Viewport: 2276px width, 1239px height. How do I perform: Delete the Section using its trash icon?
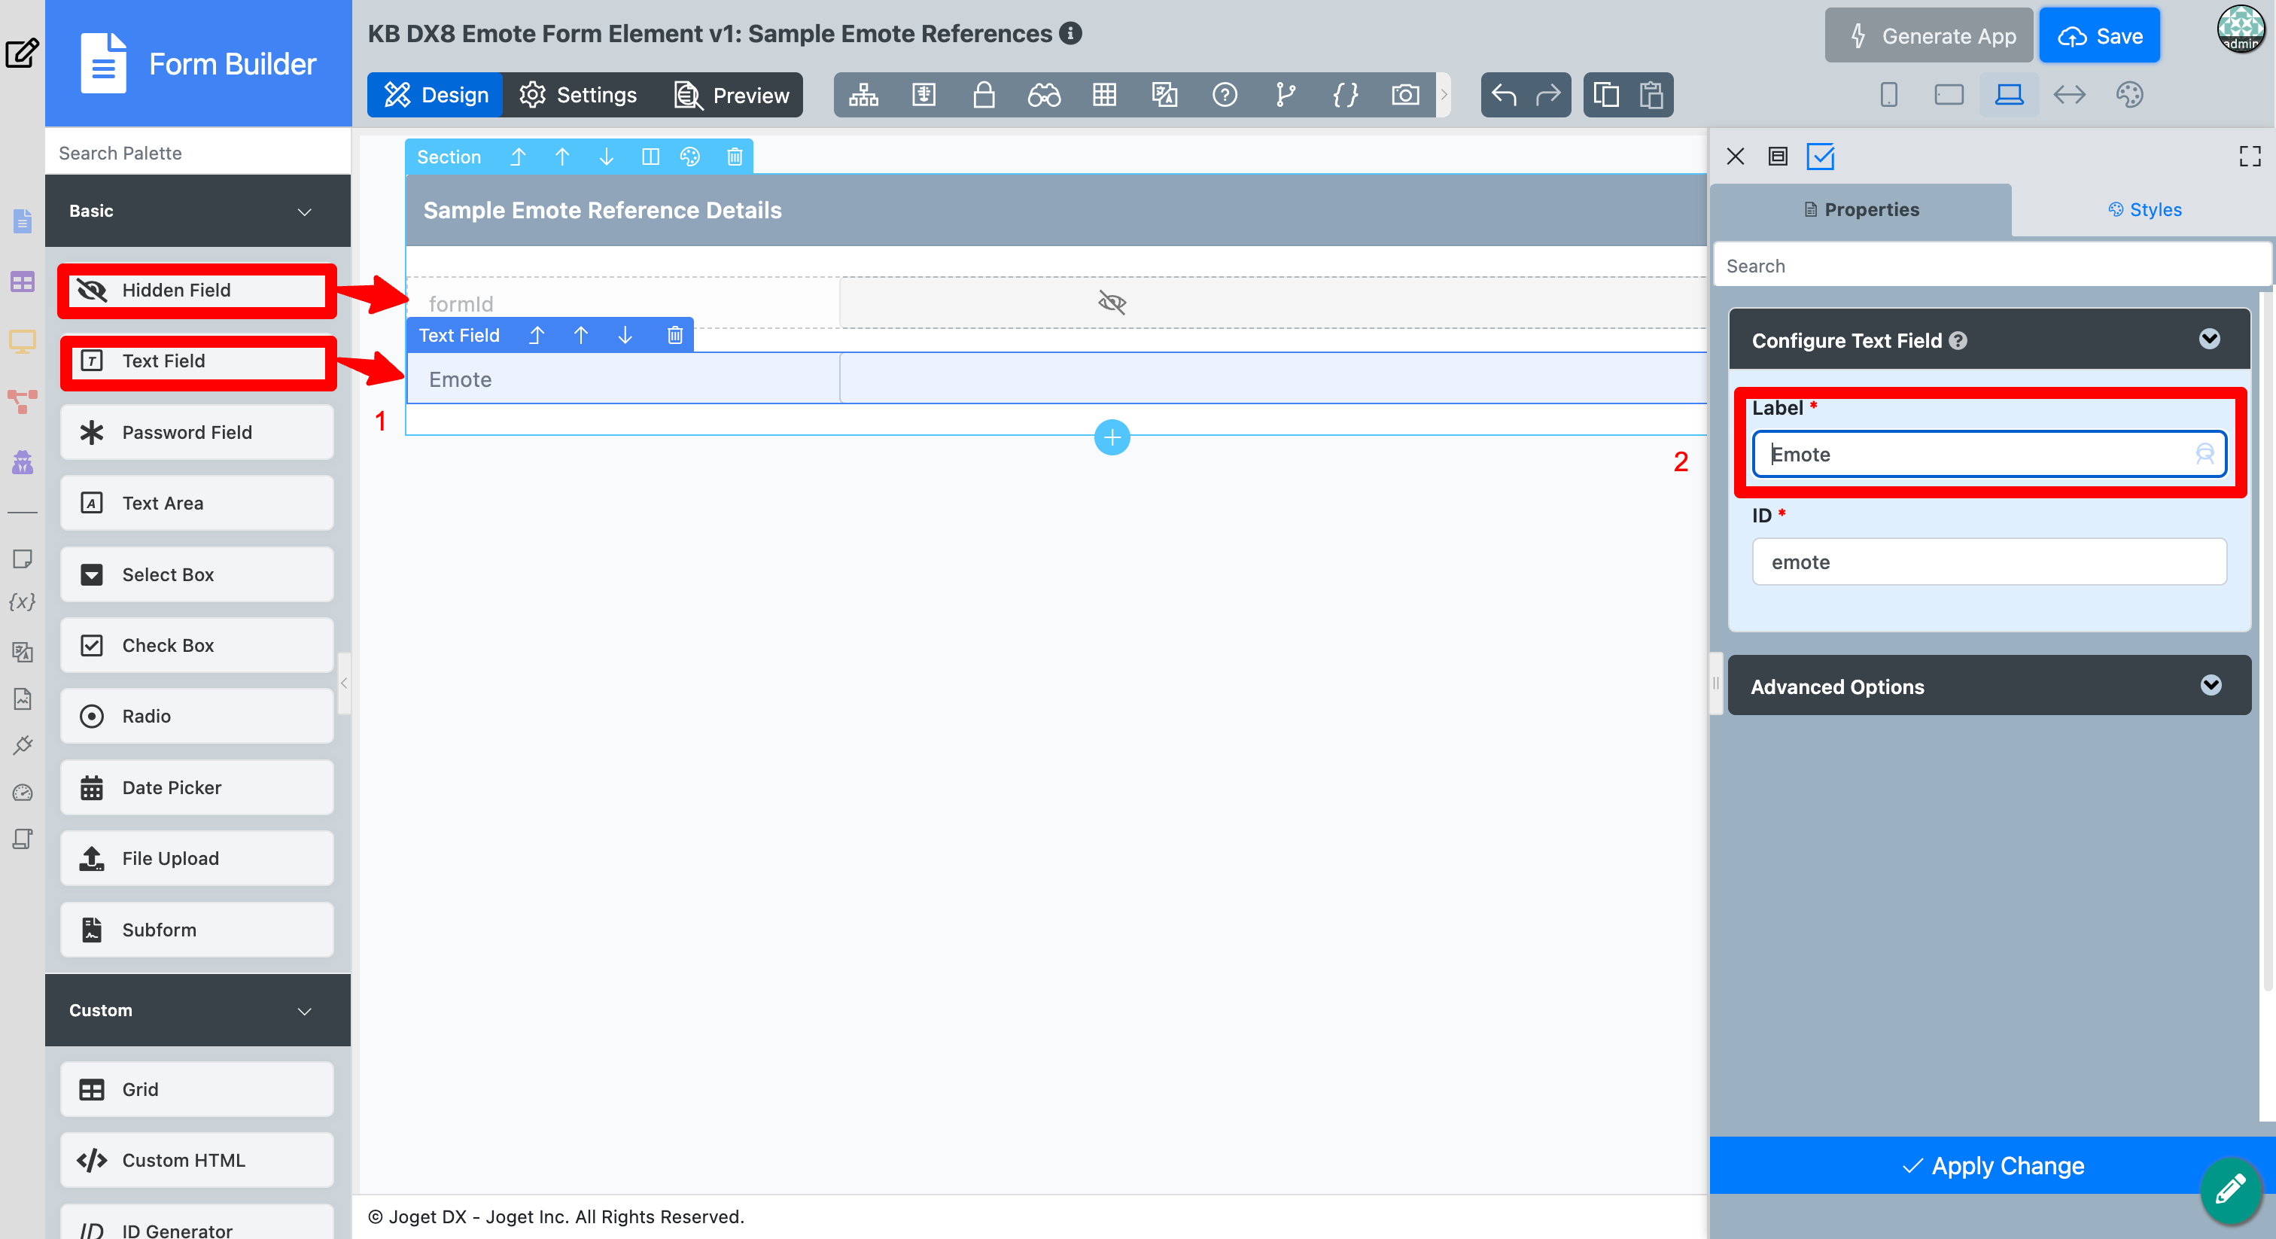tap(735, 157)
